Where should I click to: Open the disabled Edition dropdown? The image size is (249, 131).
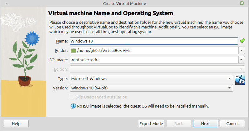click(x=157, y=69)
